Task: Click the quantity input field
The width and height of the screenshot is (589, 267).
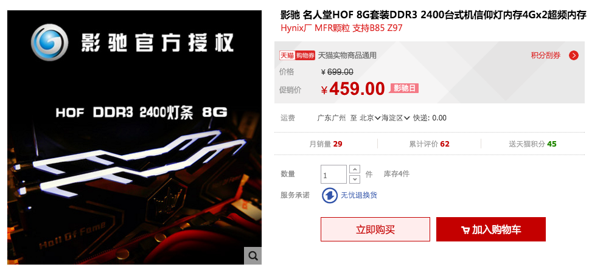Action: click(x=333, y=174)
